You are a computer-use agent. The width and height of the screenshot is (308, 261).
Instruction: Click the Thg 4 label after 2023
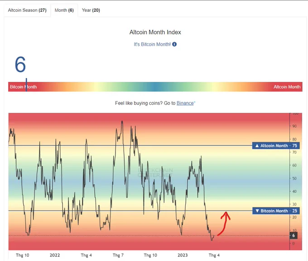click(214, 255)
